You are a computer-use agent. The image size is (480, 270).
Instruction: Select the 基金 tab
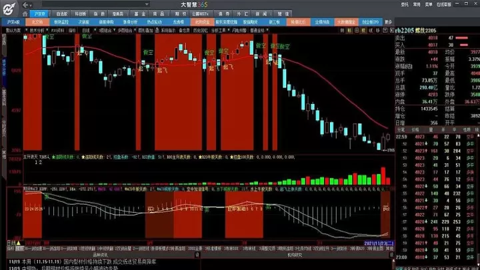point(140,14)
